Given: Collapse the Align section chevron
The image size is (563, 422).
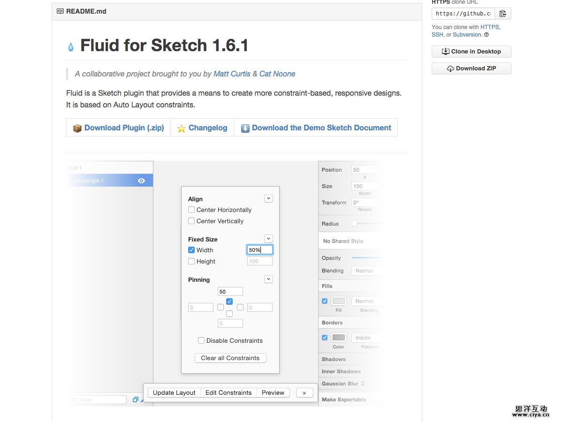Looking at the screenshot, I should (268, 198).
